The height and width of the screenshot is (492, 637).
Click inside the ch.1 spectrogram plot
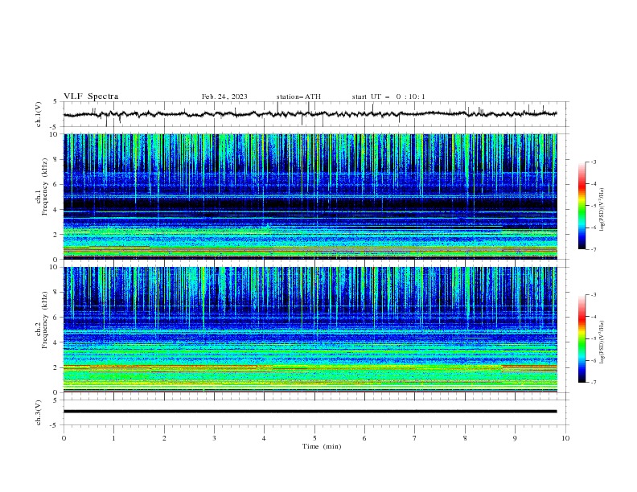pyautogui.click(x=310, y=196)
